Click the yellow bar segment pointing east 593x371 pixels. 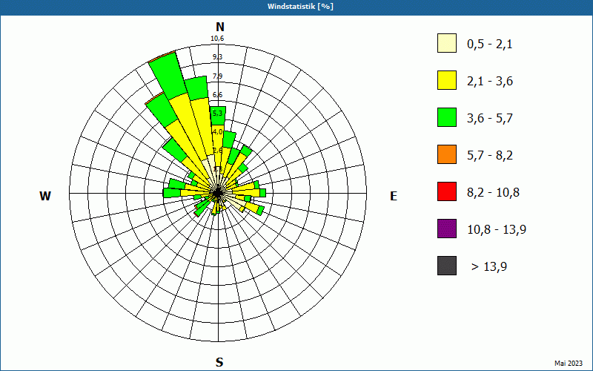[x=246, y=193]
